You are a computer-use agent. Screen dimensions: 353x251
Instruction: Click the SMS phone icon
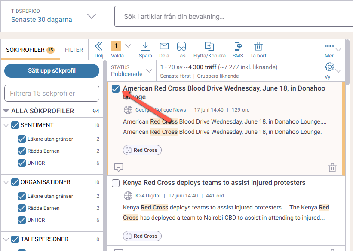click(238, 46)
